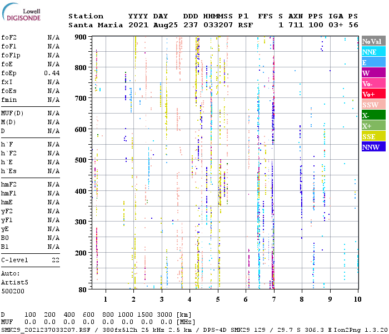Click the X+ light green legend swatch
Viewport: 389px width, 334px height.
pos(373,126)
